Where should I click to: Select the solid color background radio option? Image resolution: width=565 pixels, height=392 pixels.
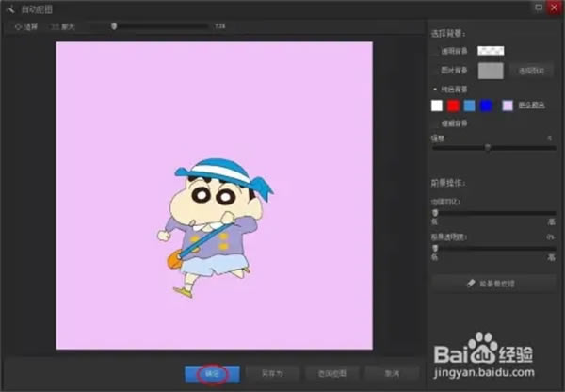[x=435, y=90]
